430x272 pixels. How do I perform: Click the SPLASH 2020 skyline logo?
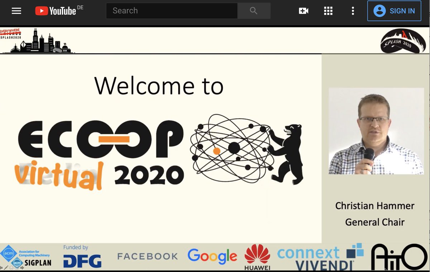tap(37, 41)
